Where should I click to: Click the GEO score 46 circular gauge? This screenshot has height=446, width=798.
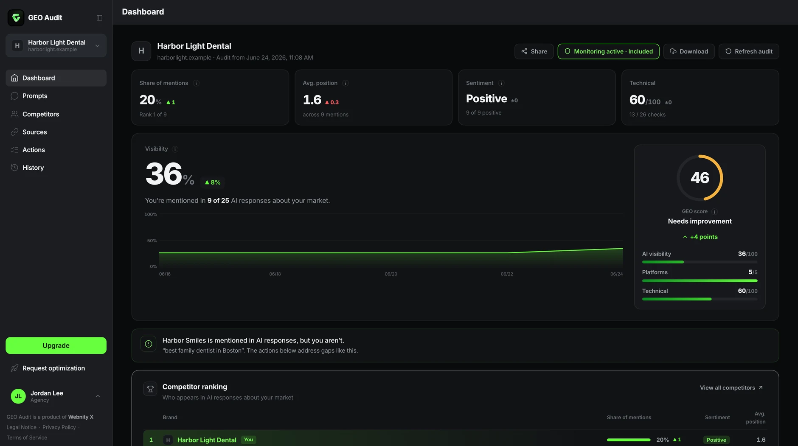(x=700, y=177)
